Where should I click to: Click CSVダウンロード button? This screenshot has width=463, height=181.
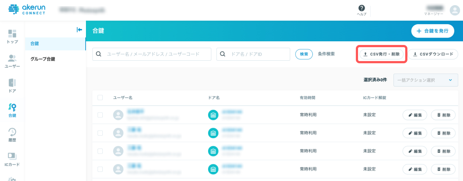click(433, 54)
